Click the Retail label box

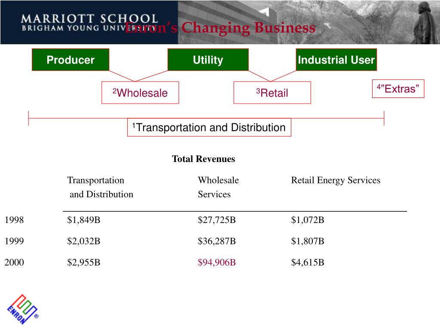[272, 93]
